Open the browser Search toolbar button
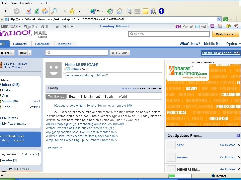The image size is (241, 180). (x=58, y=11)
